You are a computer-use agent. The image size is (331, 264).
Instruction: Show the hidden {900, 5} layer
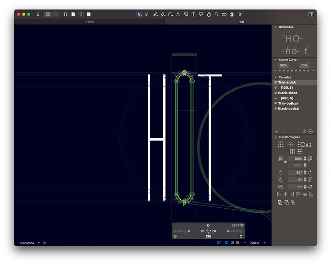[275, 98]
